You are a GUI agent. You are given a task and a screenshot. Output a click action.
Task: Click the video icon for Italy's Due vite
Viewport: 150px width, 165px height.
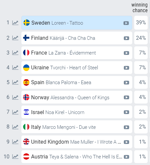tap(126, 127)
